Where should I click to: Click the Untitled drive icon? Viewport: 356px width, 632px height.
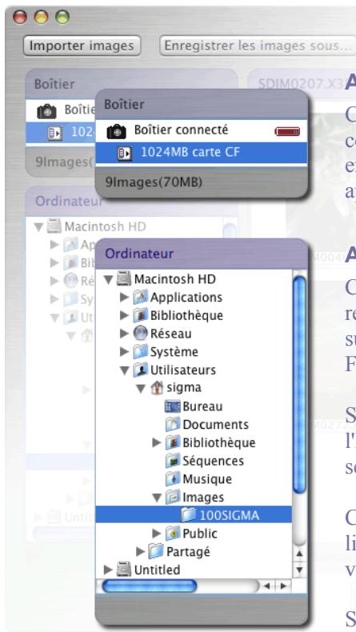point(124,570)
